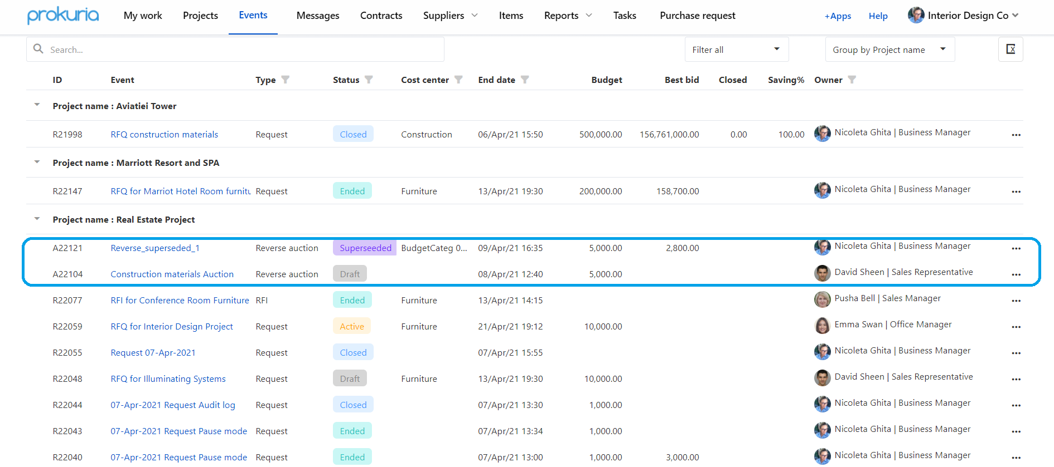Open three-dot menu for Reverse_superseded_1 row
This screenshot has width=1054, height=467.
coord(1016,249)
